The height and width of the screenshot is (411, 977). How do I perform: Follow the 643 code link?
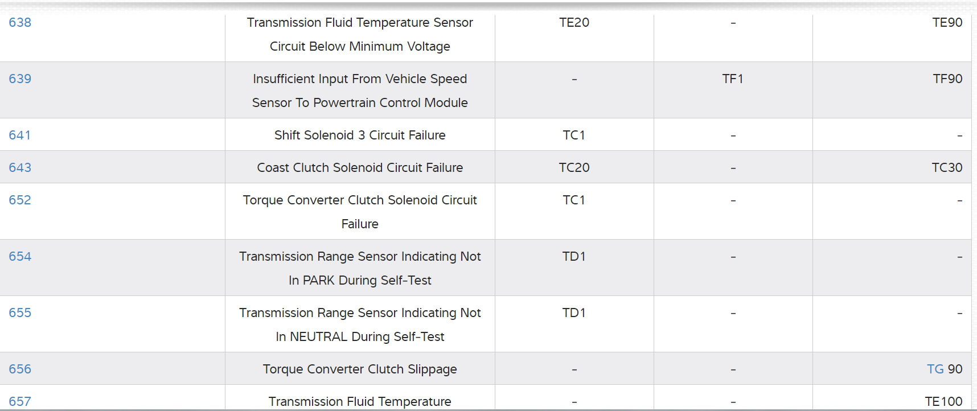pos(20,168)
